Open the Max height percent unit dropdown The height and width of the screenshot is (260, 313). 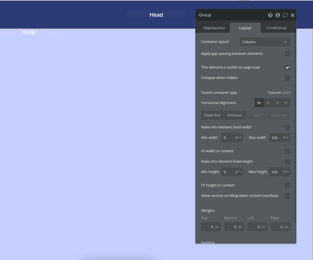pos(286,172)
